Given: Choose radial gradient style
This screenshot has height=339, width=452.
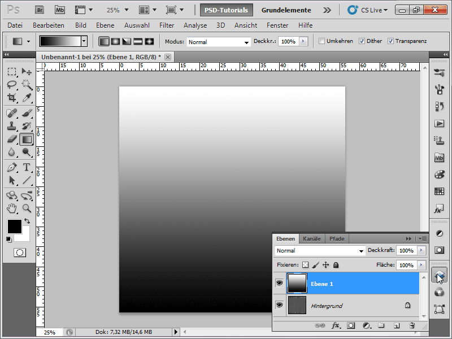Looking at the screenshot, I should 115,41.
